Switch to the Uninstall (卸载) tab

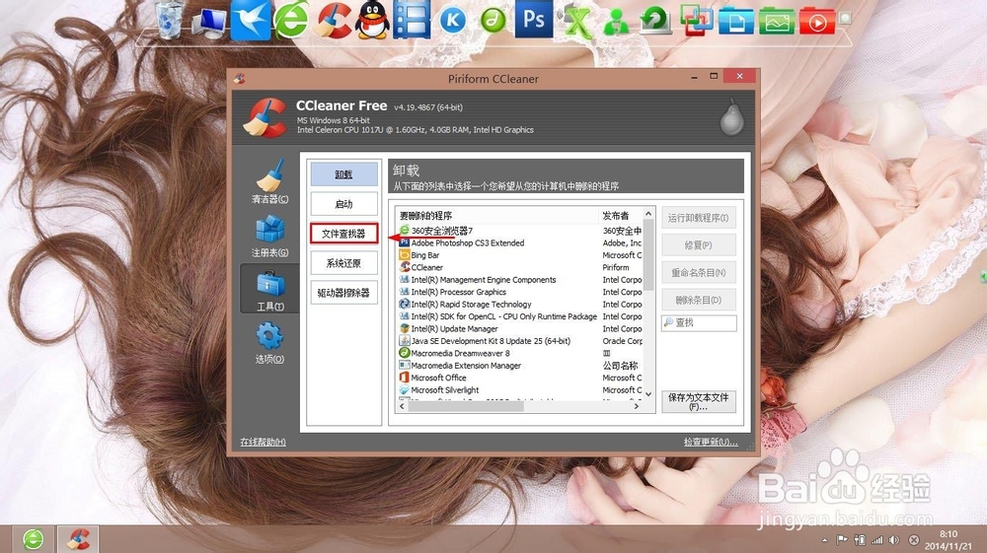tap(343, 174)
